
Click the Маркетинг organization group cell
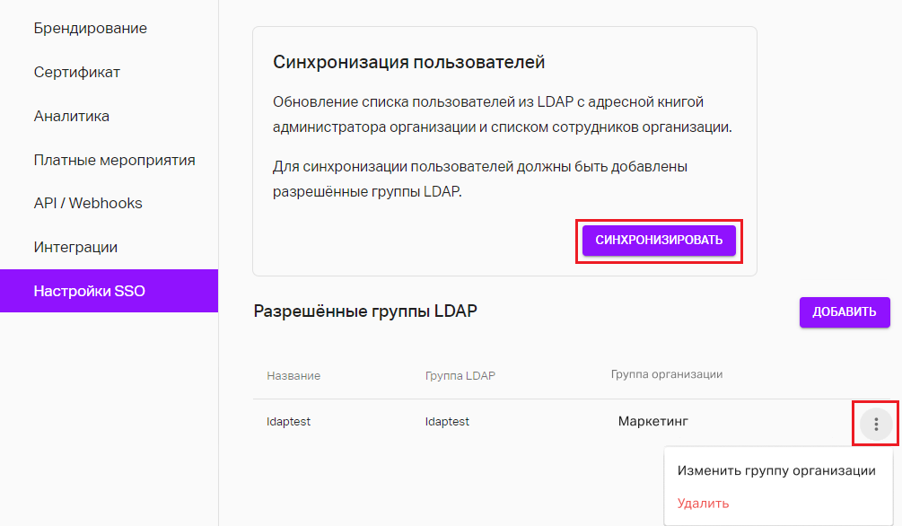[x=652, y=421]
